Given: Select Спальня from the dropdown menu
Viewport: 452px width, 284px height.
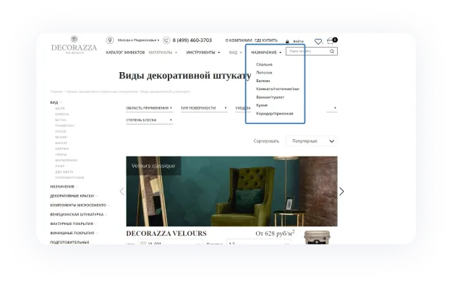Looking at the screenshot, I should coord(264,64).
